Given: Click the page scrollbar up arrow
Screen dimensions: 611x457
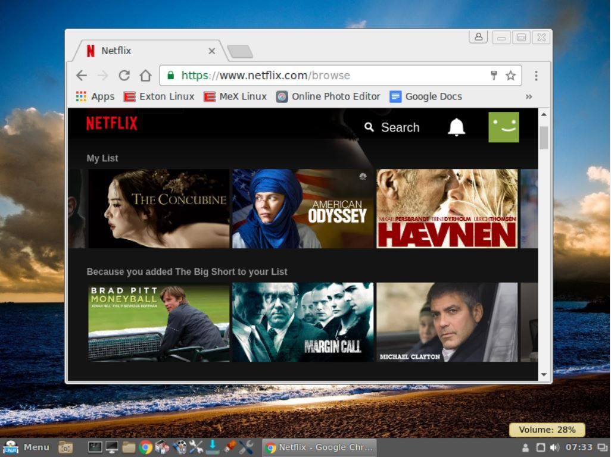Looking at the screenshot, I should [x=544, y=114].
